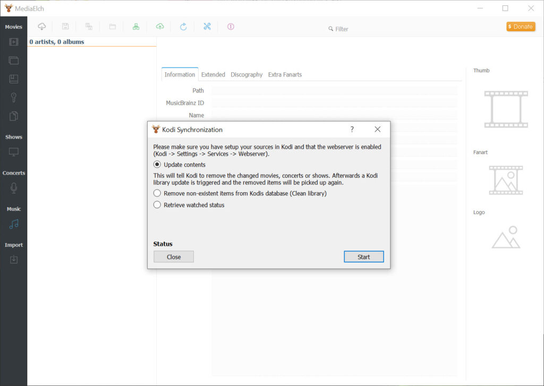Open the certifications key icon in sidebar
544x386 pixels.
click(x=13, y=98)
